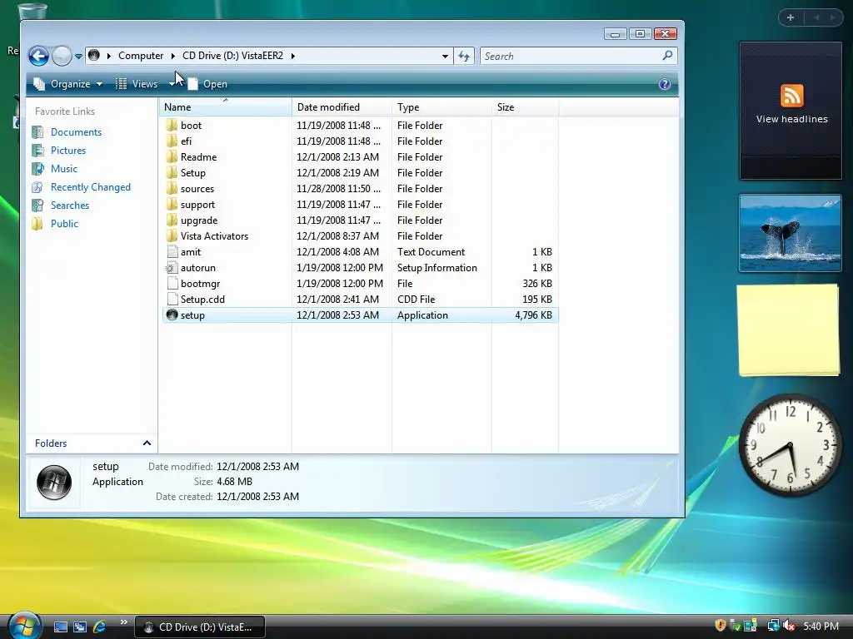Image resolution: width=853 pixels, height=639 pixels.
Task: Open Documents in Favorite Links
Action: click(x=76, y=132)
